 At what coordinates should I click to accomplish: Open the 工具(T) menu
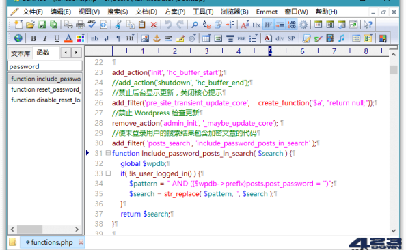tap(203, 12)
